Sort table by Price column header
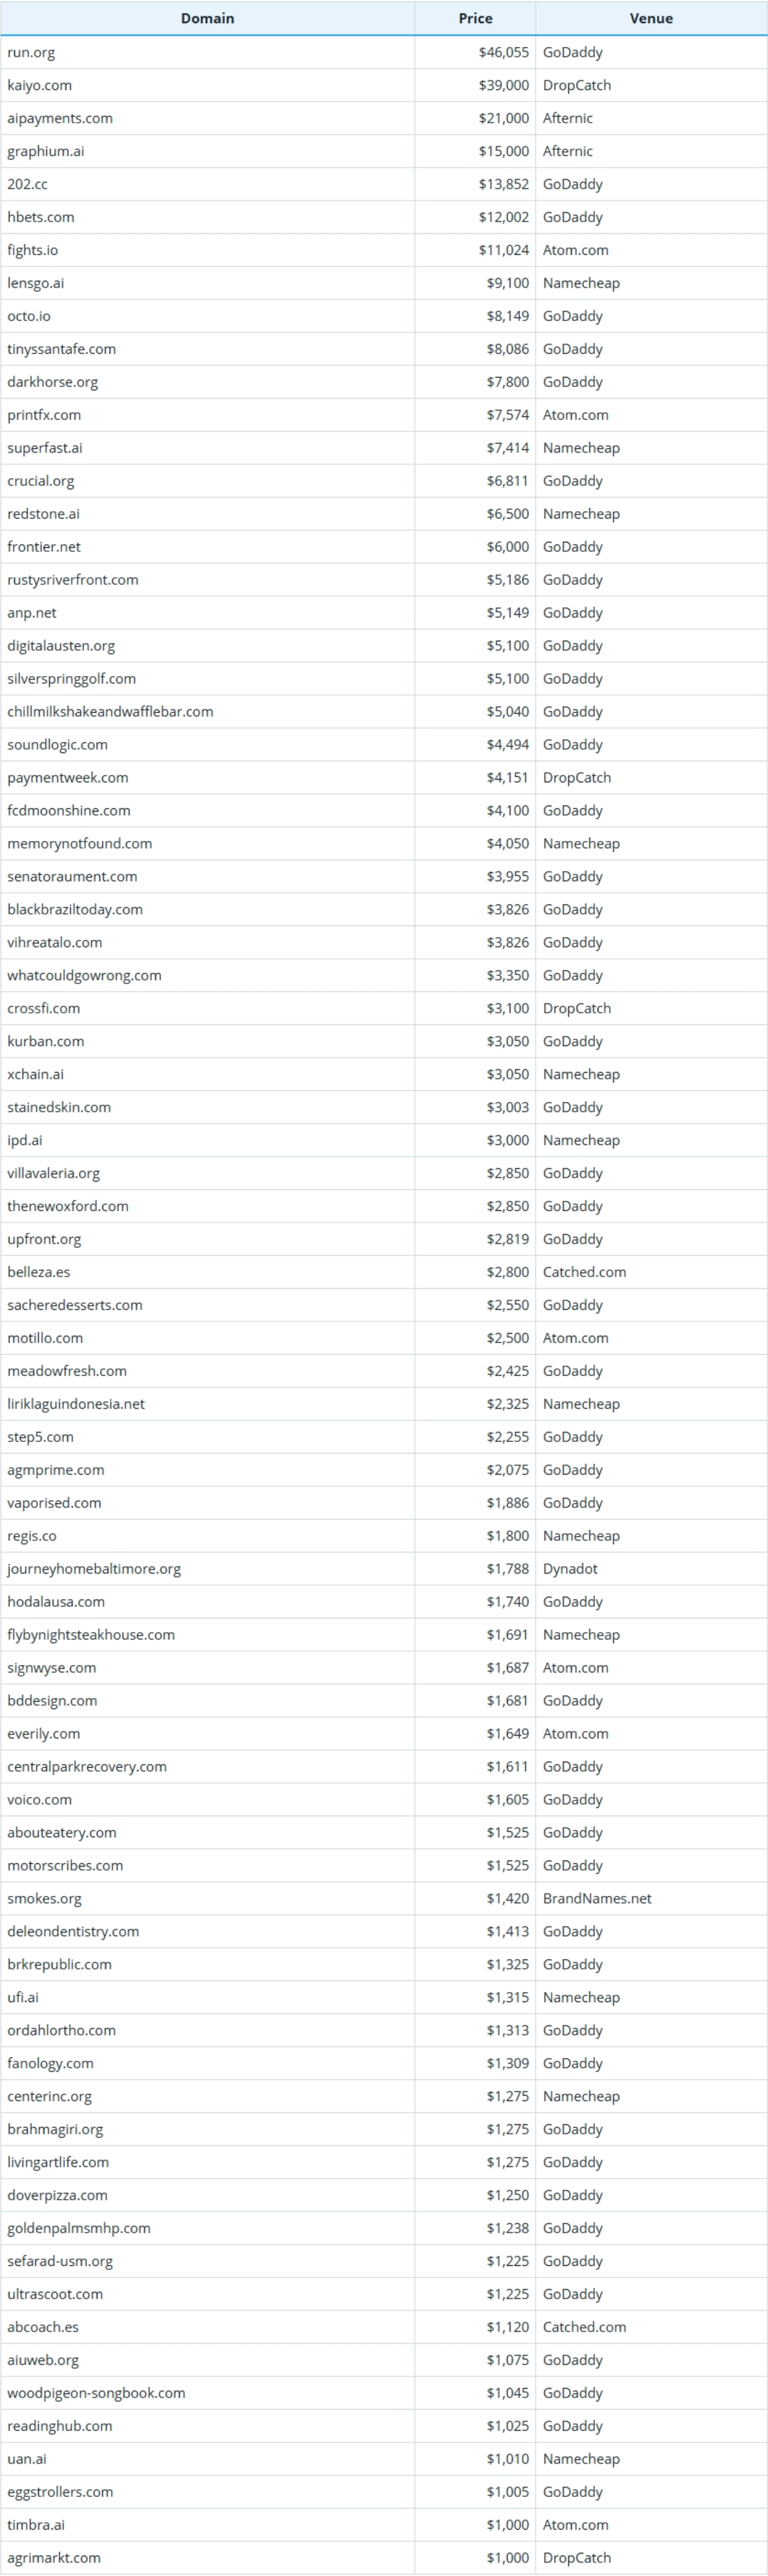The width and height of the screenshot is (768, 2576). pyautogui.click(x=475, y=18)
